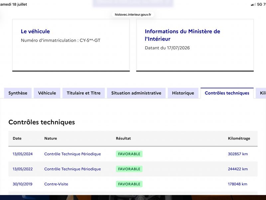This screenshot has height=200, width=266.
Task: Click the FAVORABLE badge for 13/05/2022
Action: pos(129,169)
